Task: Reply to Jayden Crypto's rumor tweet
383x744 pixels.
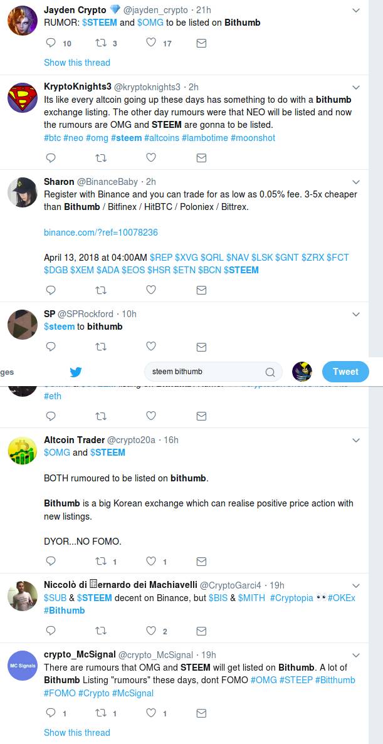Action: tap(50, 43)
